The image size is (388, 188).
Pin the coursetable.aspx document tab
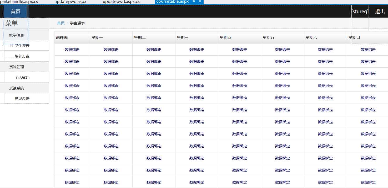click(x=194, y=1)
